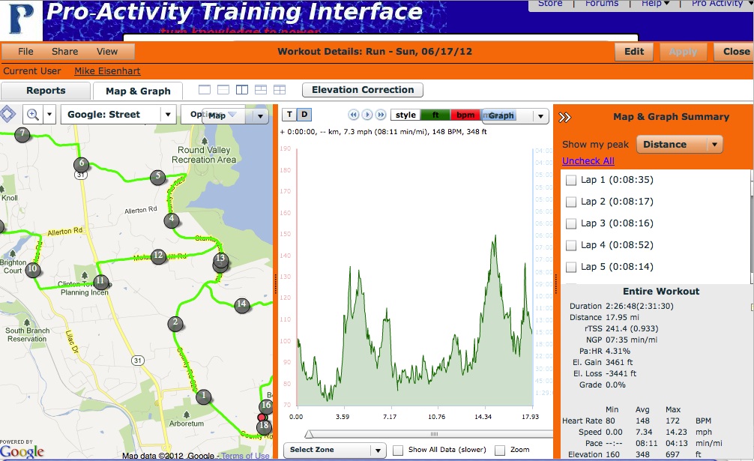
Task: Click mile marker 1 on map
Action: pyautogui.click(x=203, y=397)
